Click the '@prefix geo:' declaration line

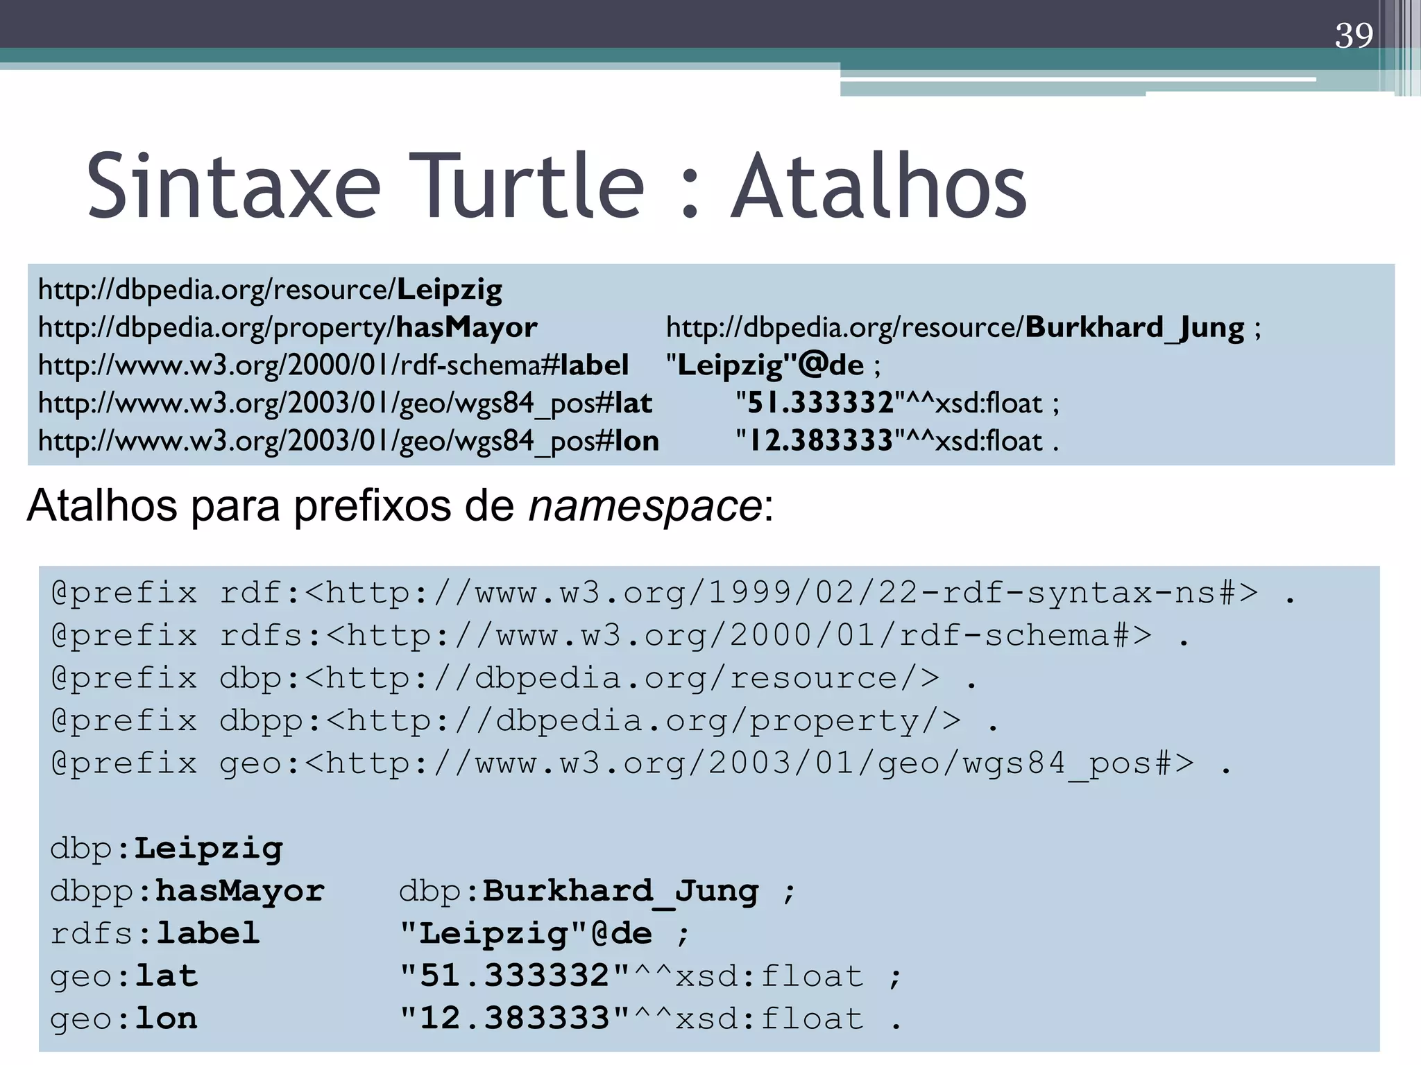coord(642,763)
